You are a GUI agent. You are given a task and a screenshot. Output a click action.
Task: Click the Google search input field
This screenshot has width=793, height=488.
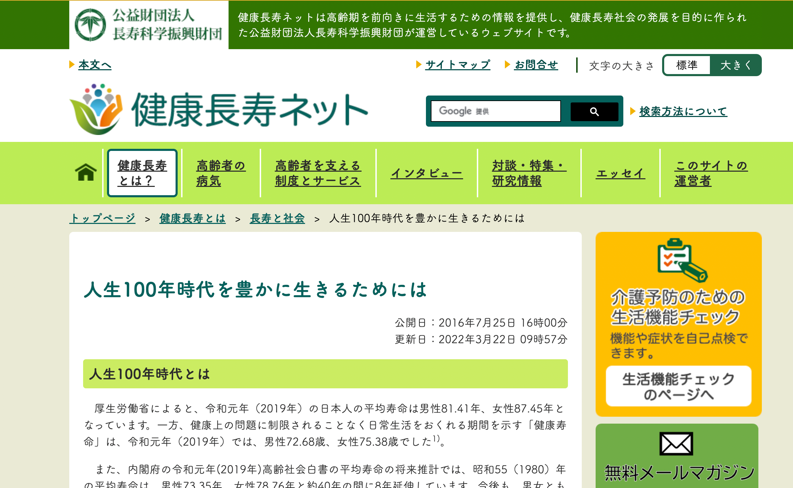pyautogui.click(x=496, y=111)
